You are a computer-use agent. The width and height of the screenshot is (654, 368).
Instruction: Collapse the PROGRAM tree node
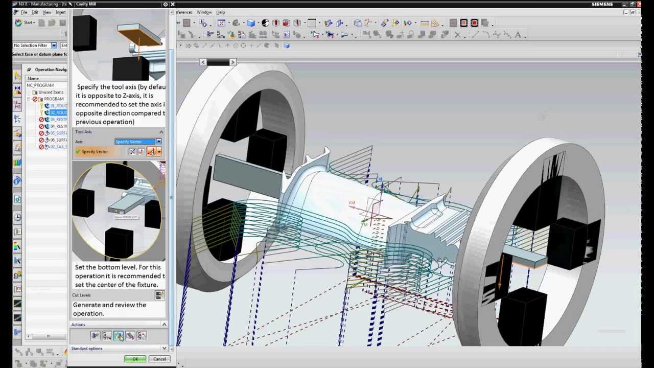(x=29, y=99)
